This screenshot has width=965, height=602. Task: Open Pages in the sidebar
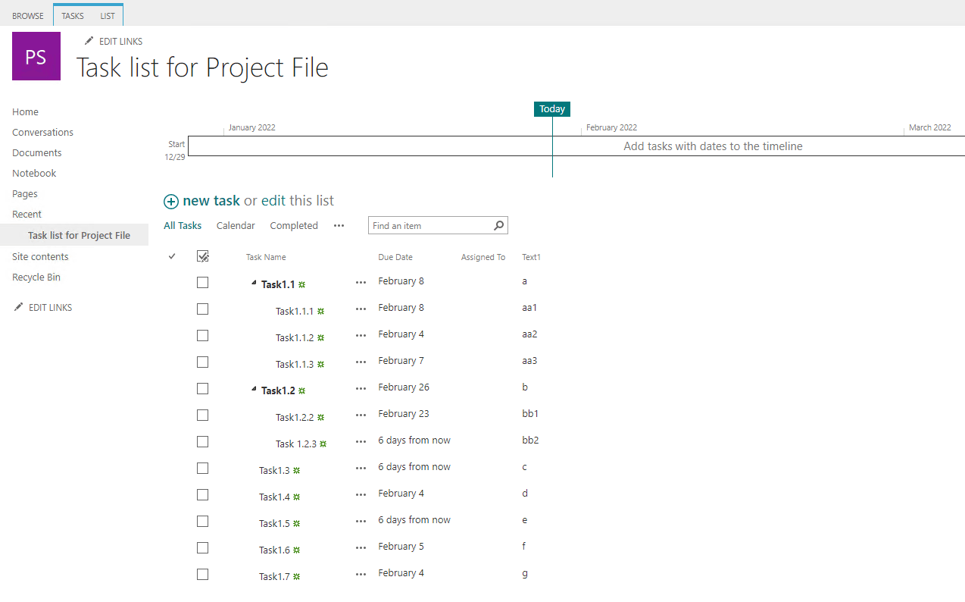pyautogui.click(x=24, y=193)
